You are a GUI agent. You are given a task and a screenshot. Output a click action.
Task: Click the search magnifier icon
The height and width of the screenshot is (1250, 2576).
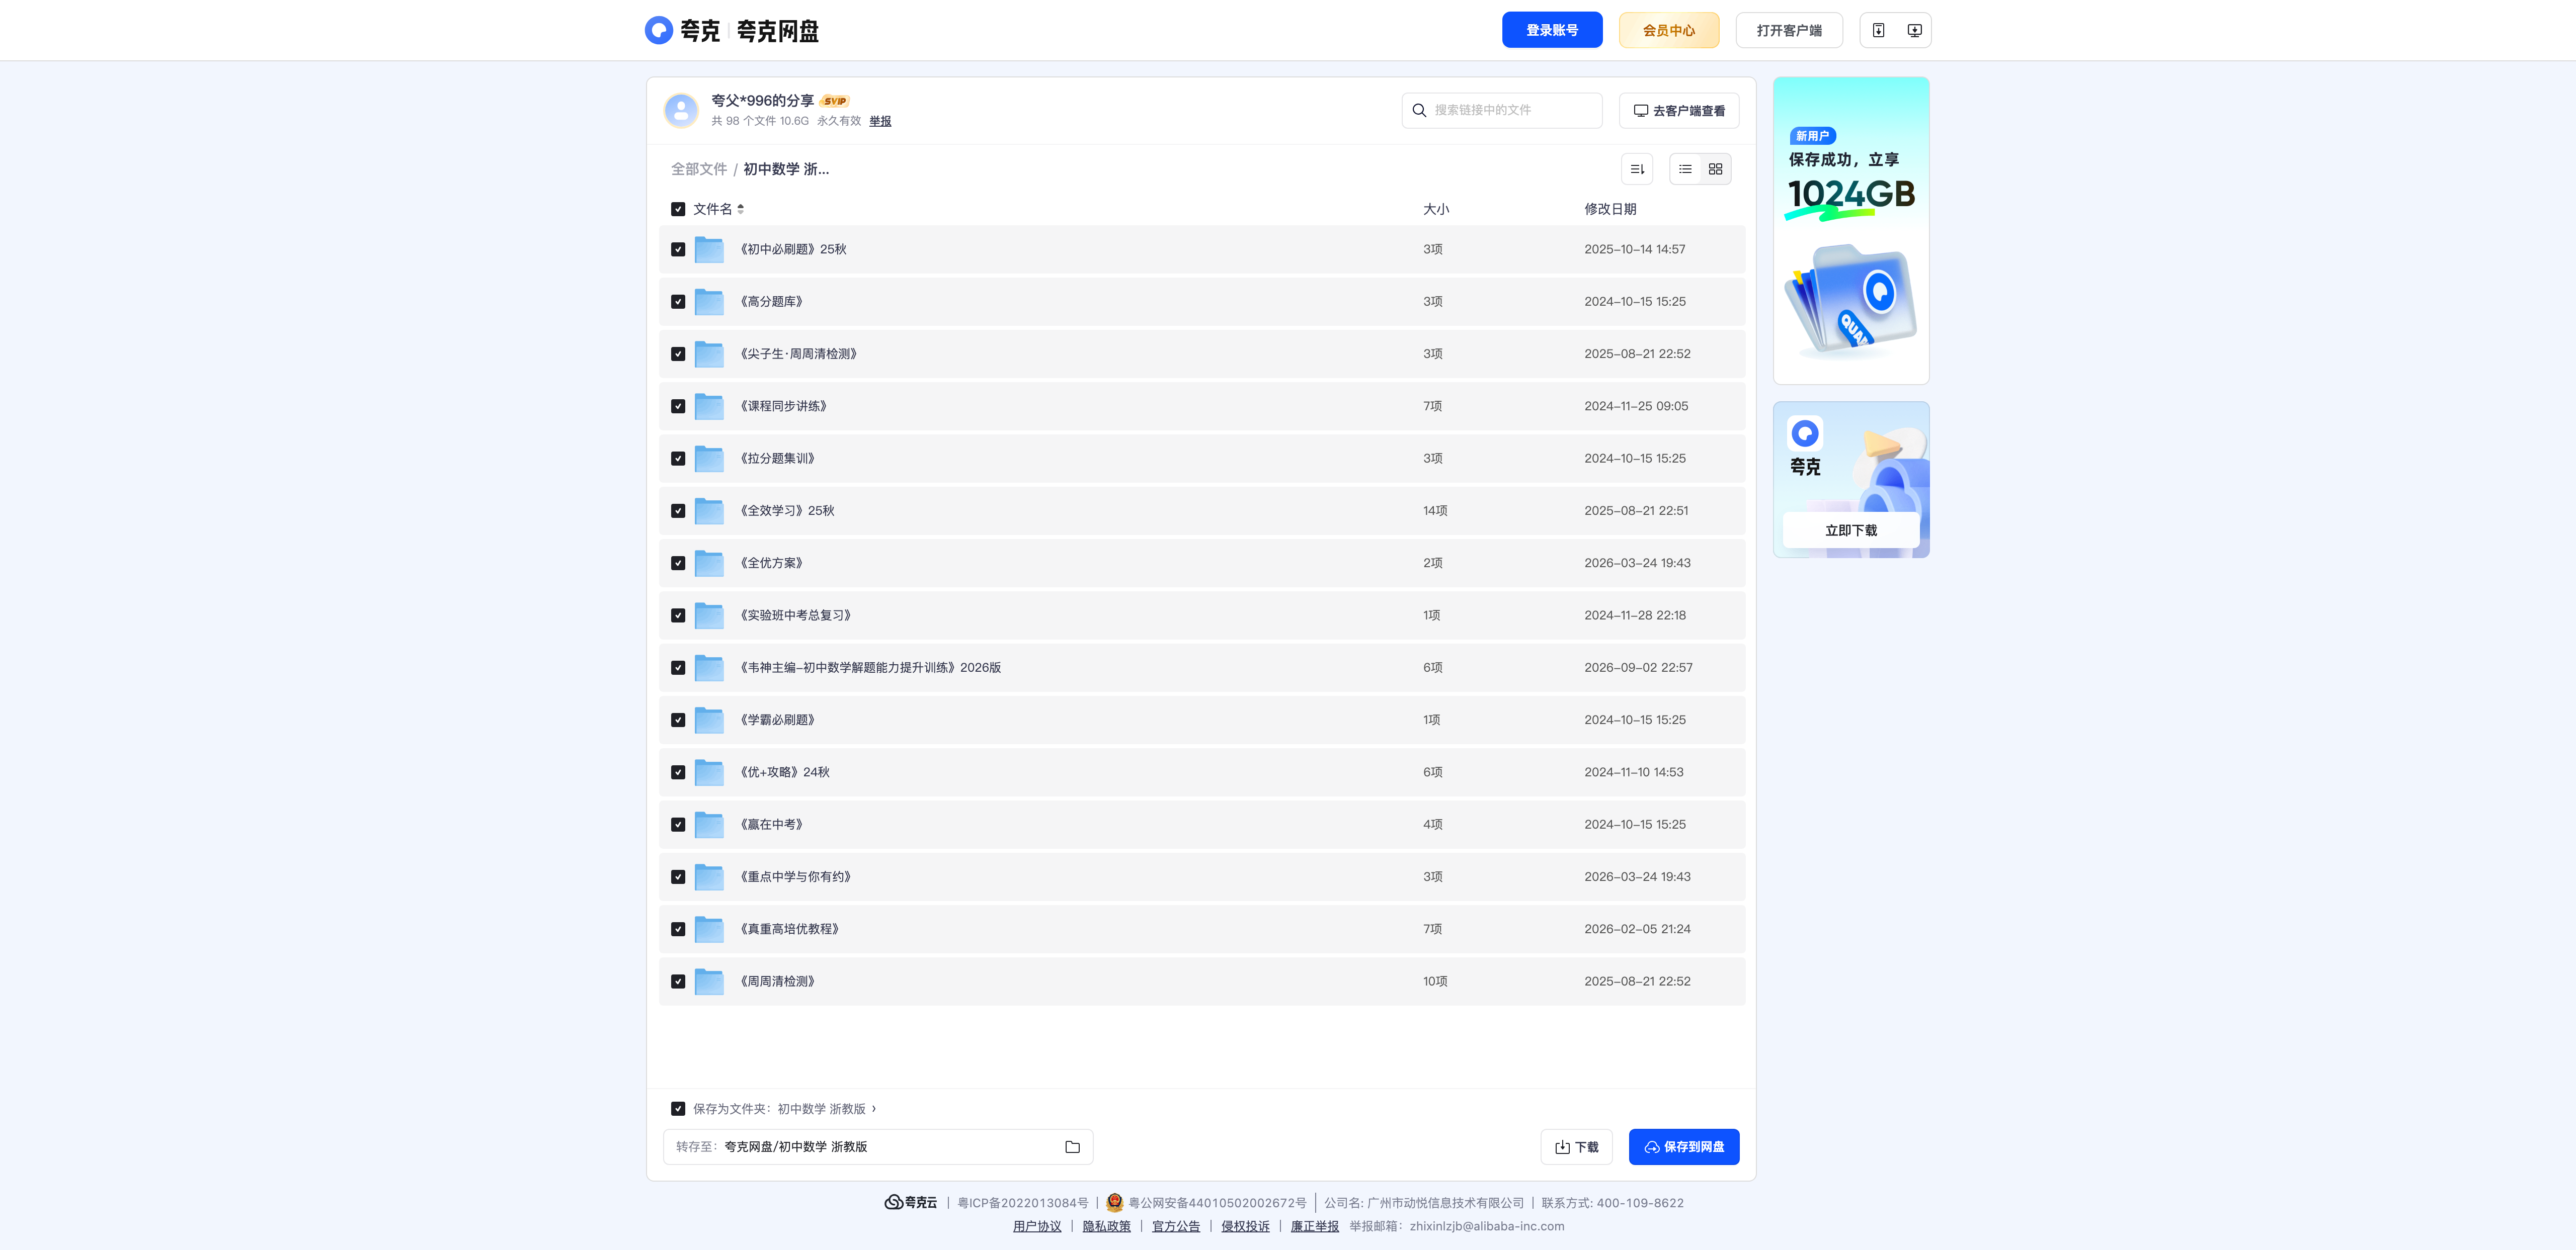point(1419,110)
